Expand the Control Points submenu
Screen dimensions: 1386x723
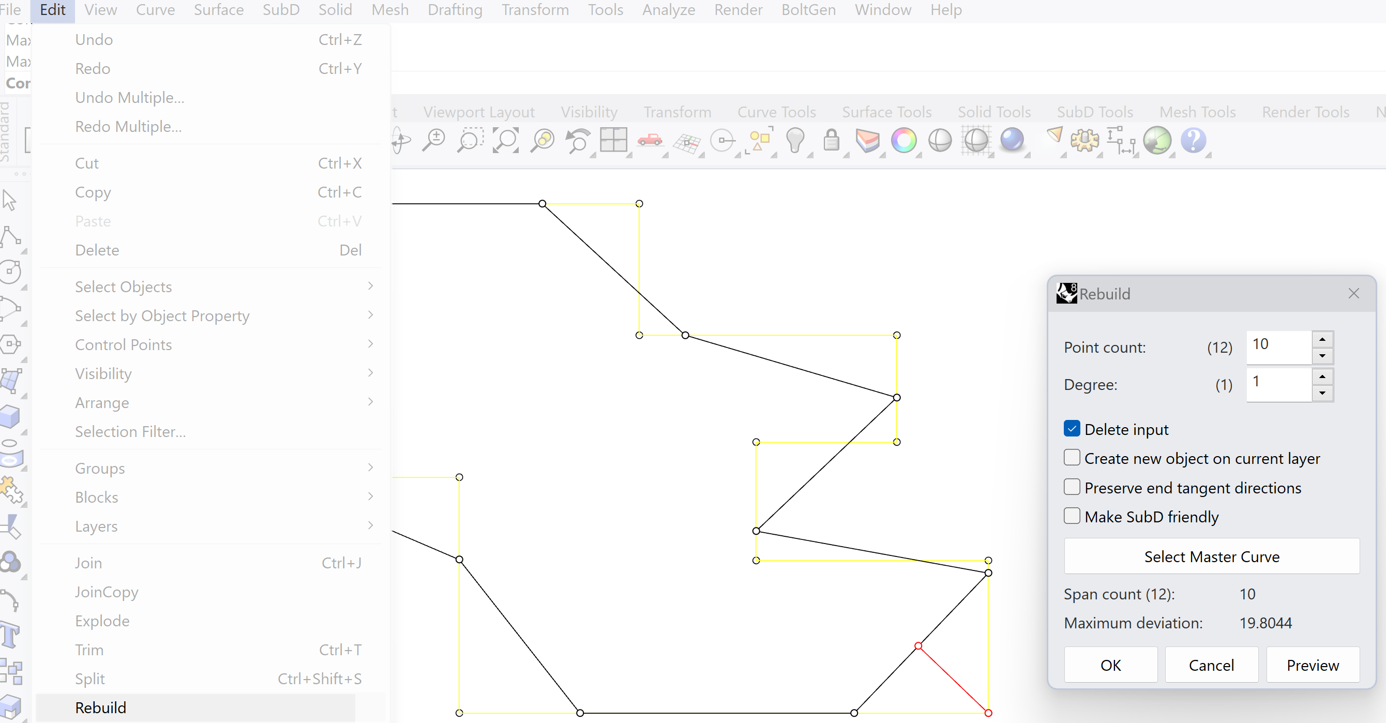pos(124,344)
